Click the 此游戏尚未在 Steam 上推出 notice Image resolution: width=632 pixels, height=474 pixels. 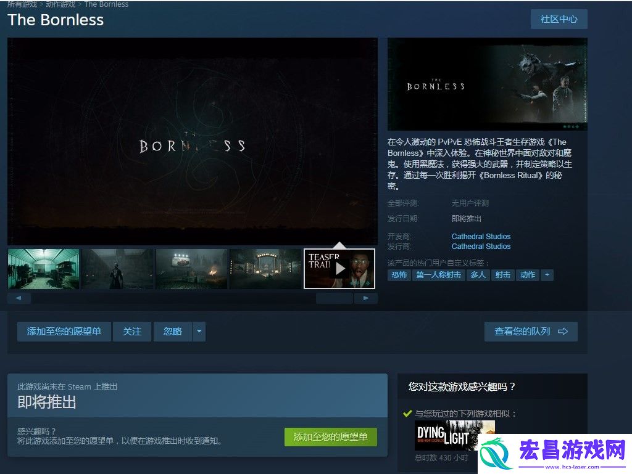(x=67, y=386)
